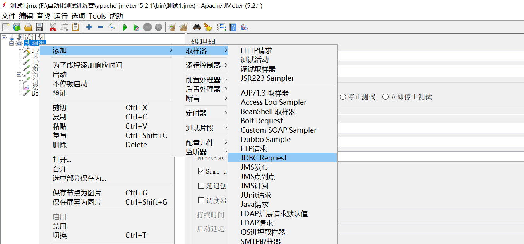The image size is (524, 244).
Task: Open the Tools menu
Action: click(97, 16)
